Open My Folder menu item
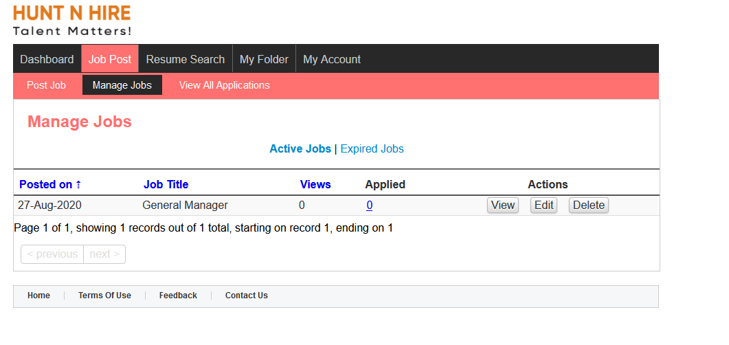729x345 pixels. pos(264,59)
